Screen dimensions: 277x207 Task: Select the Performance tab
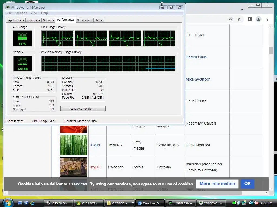65,20
